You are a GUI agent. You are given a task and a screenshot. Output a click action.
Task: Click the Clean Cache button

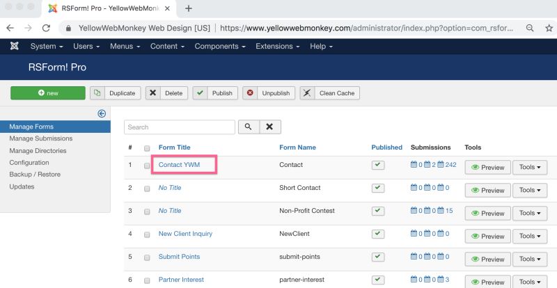[329, 93]
